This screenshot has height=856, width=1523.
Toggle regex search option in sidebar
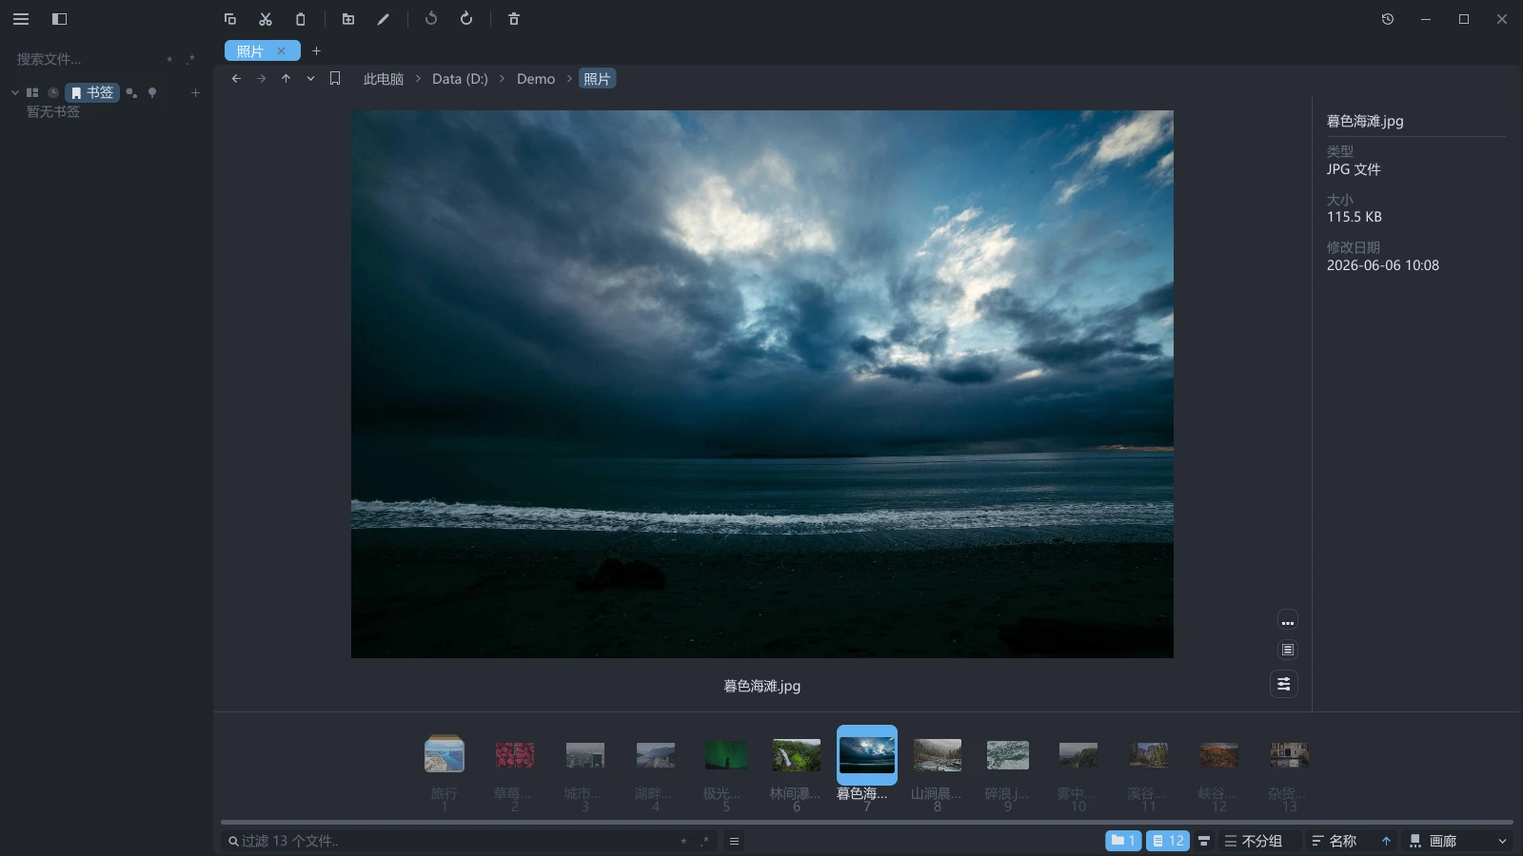(190, 59)
